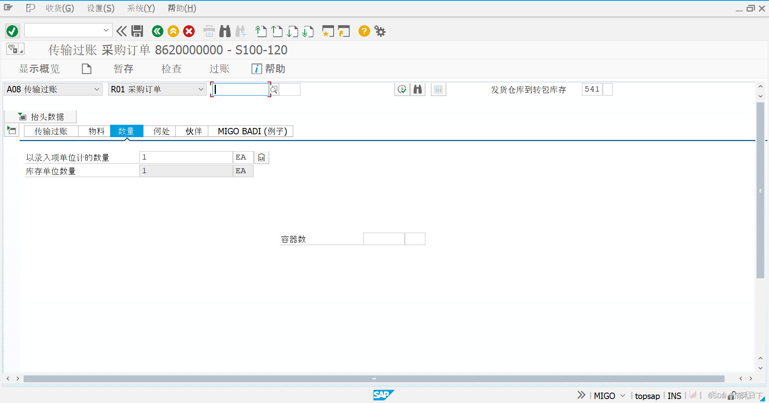This screenshot has width=769, height=403.
Task: Click the vertical scrollbar thumb
Action: pos(760,190)
